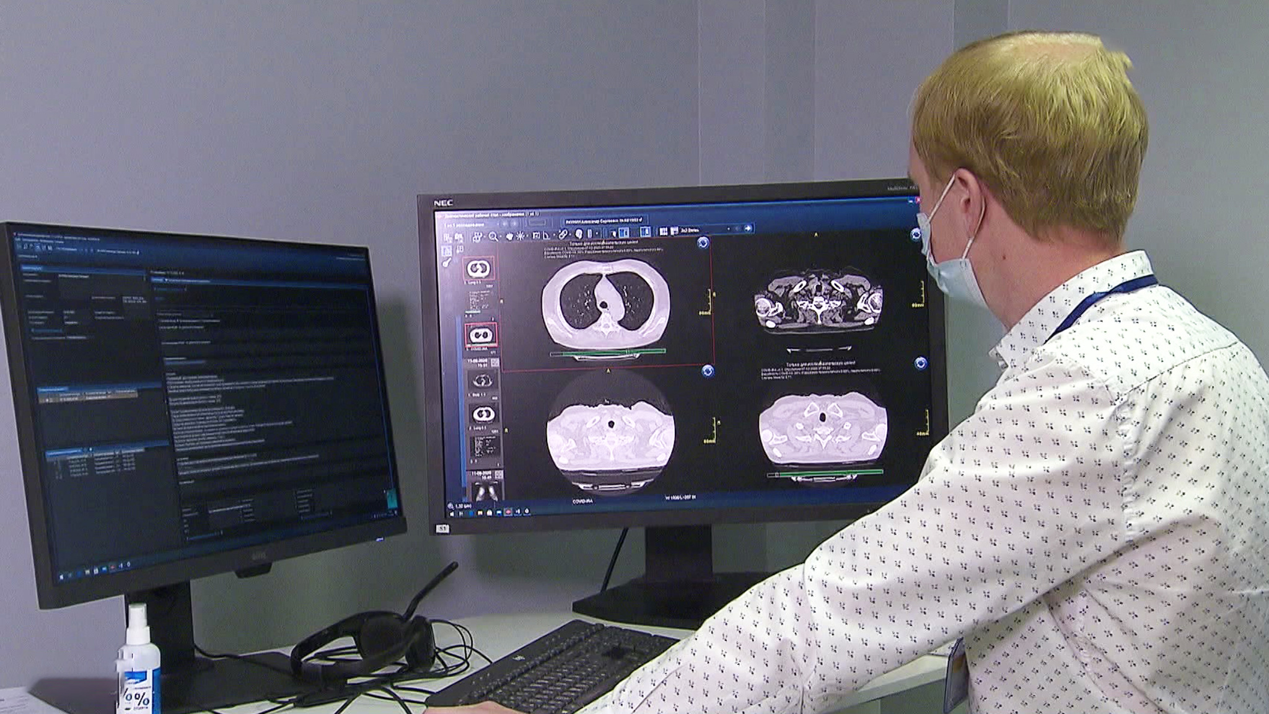Viewport: 1269px width, 714px height.
Task: Toggle the first blue-highlighted toolbar button
Action: coord(624,232)
